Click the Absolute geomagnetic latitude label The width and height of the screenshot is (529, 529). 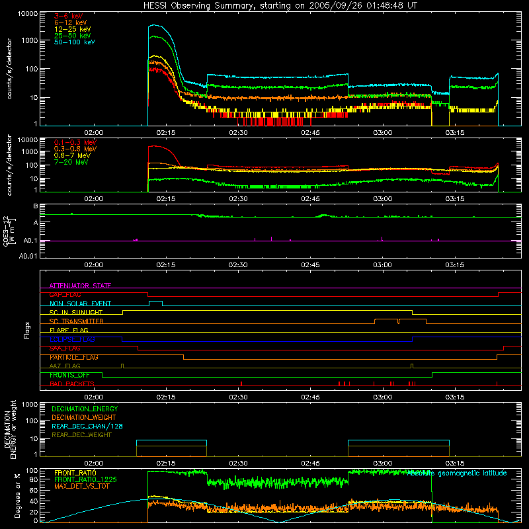(x=457, y=473)
